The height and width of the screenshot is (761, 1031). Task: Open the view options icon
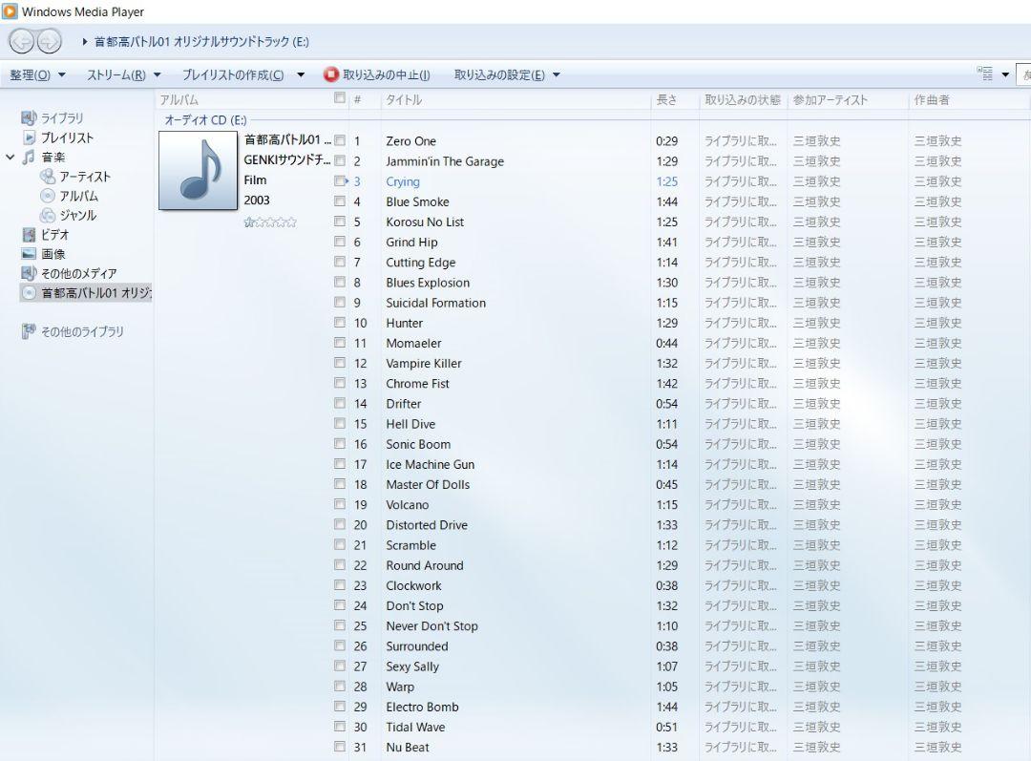[984, 74]
